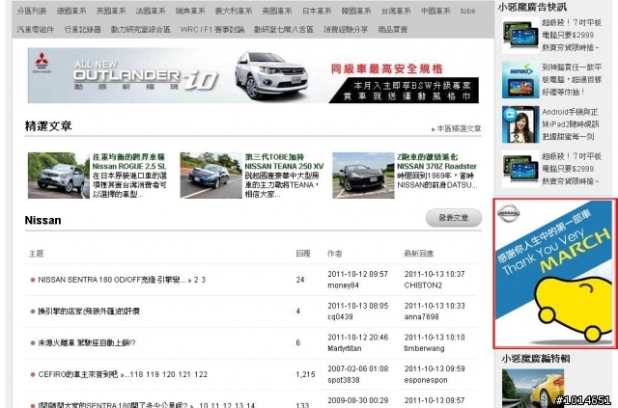Jump to page 2 of the SENTRA OD/OFF thread
Screen dimensions: 618x408
pyautogui.click(x=196, y=280)
